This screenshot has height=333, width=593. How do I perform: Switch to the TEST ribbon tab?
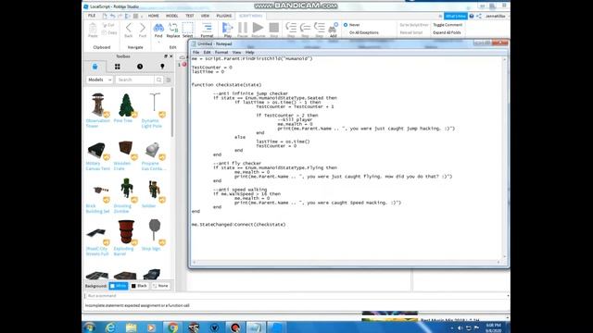[x=189, y=16]
